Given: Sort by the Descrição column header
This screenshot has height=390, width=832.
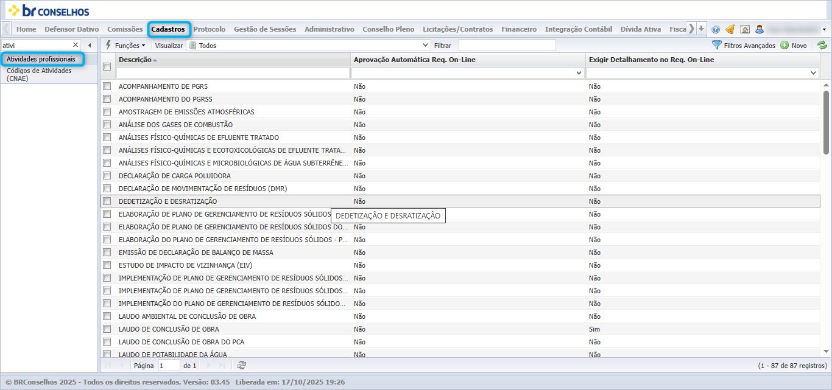Looking at the screenshot, I should (x=135, y=60).
